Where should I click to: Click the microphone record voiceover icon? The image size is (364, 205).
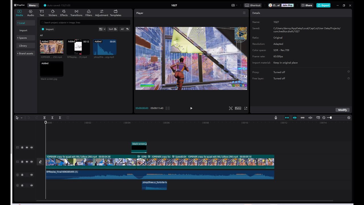276,118
